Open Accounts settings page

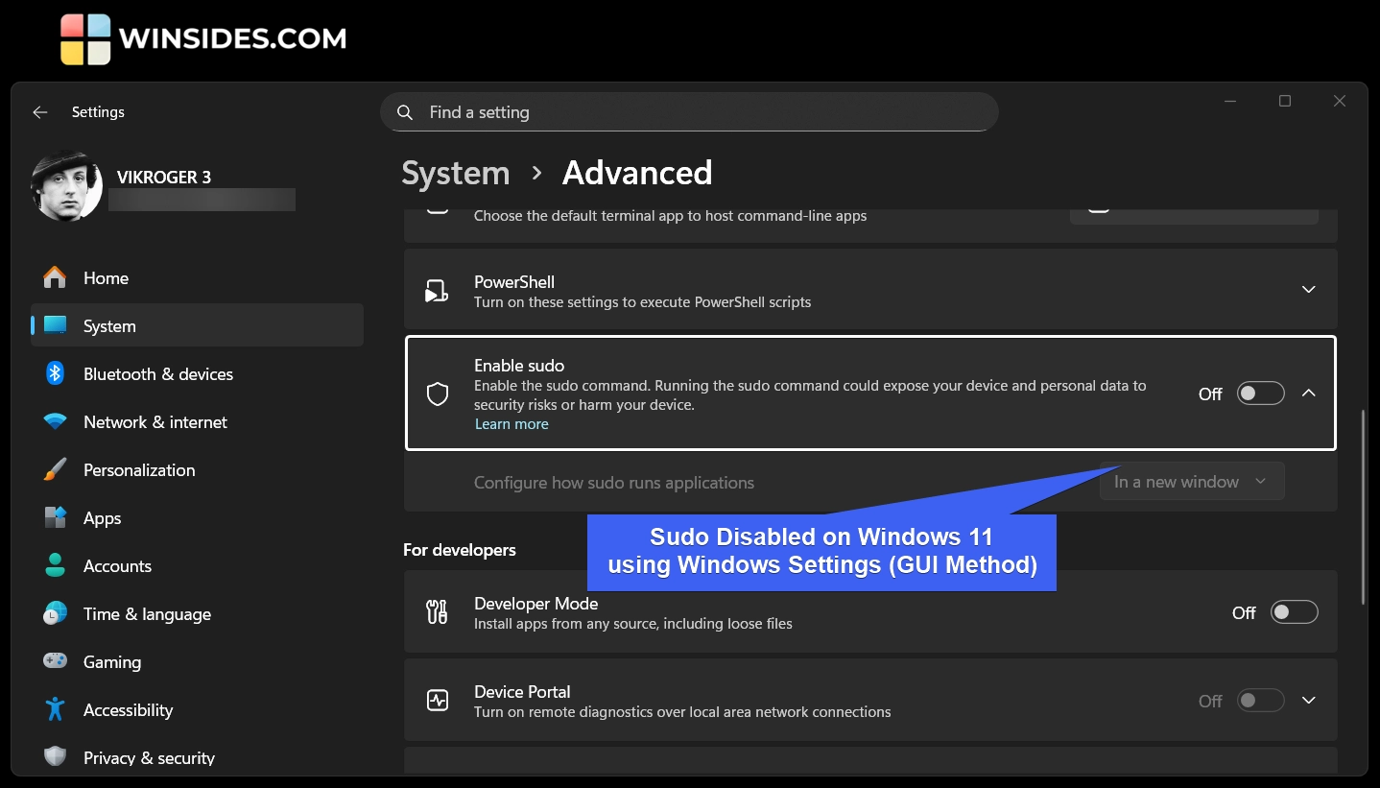pyautogui.click(x=197, y=565)
